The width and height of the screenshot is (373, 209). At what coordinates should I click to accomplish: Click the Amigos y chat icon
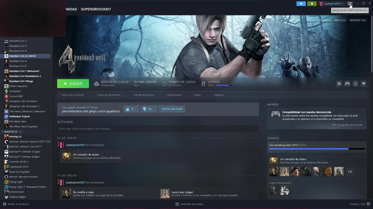(368, 204)
